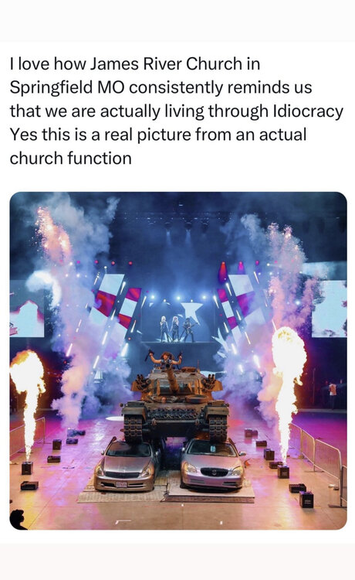This screenshot has height=580, width=355.
Task: Click the three performers on the raised stage
Action: tap(177, 328)
